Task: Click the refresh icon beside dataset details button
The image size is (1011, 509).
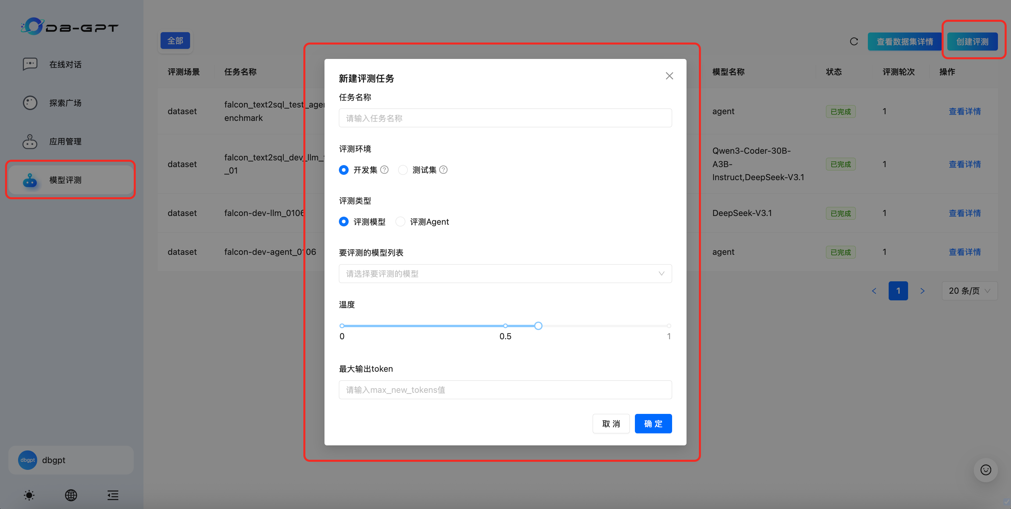Action: pos(854,42)
